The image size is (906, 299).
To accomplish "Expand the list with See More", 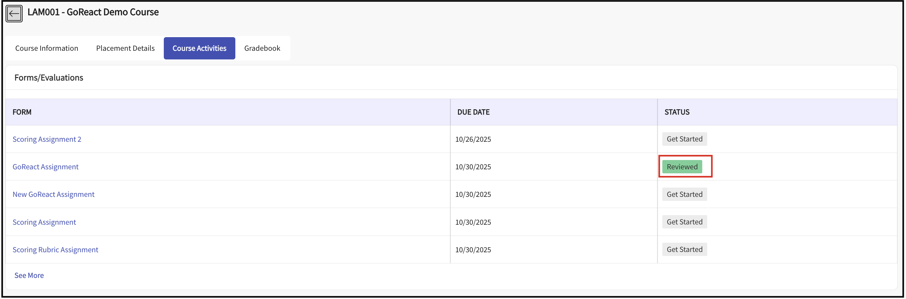I will tap(29, 275).
